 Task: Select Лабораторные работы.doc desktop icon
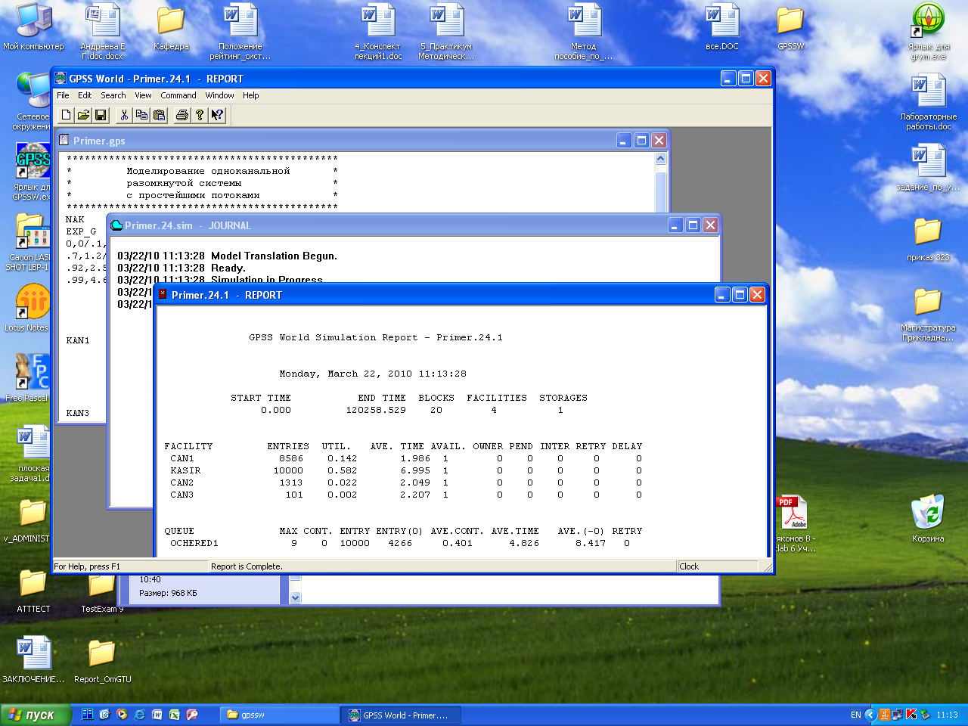(x=929, y=102)
